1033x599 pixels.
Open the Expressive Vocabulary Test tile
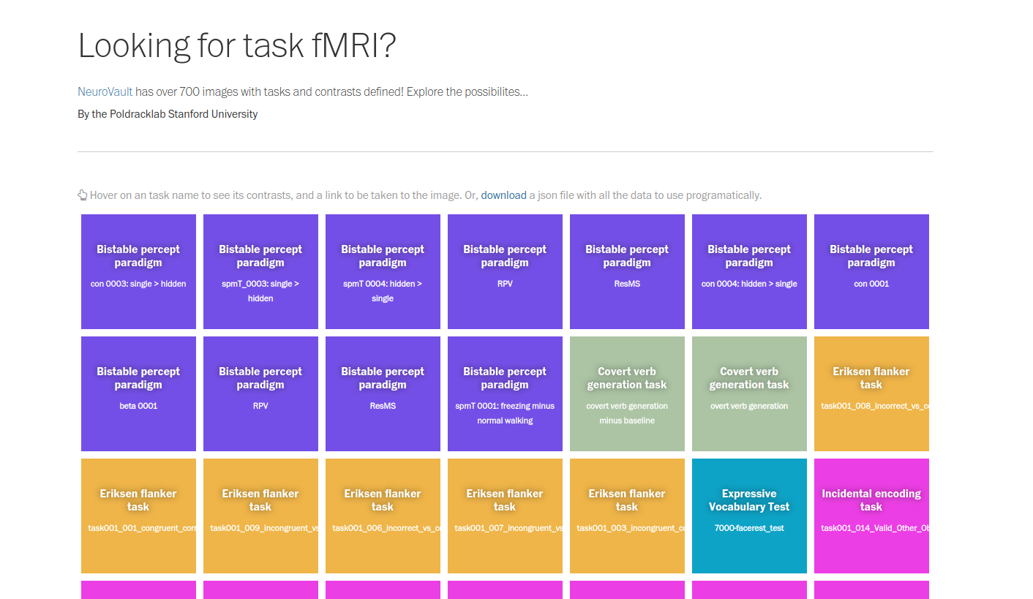pyautogui.click(x=749, y=516)
